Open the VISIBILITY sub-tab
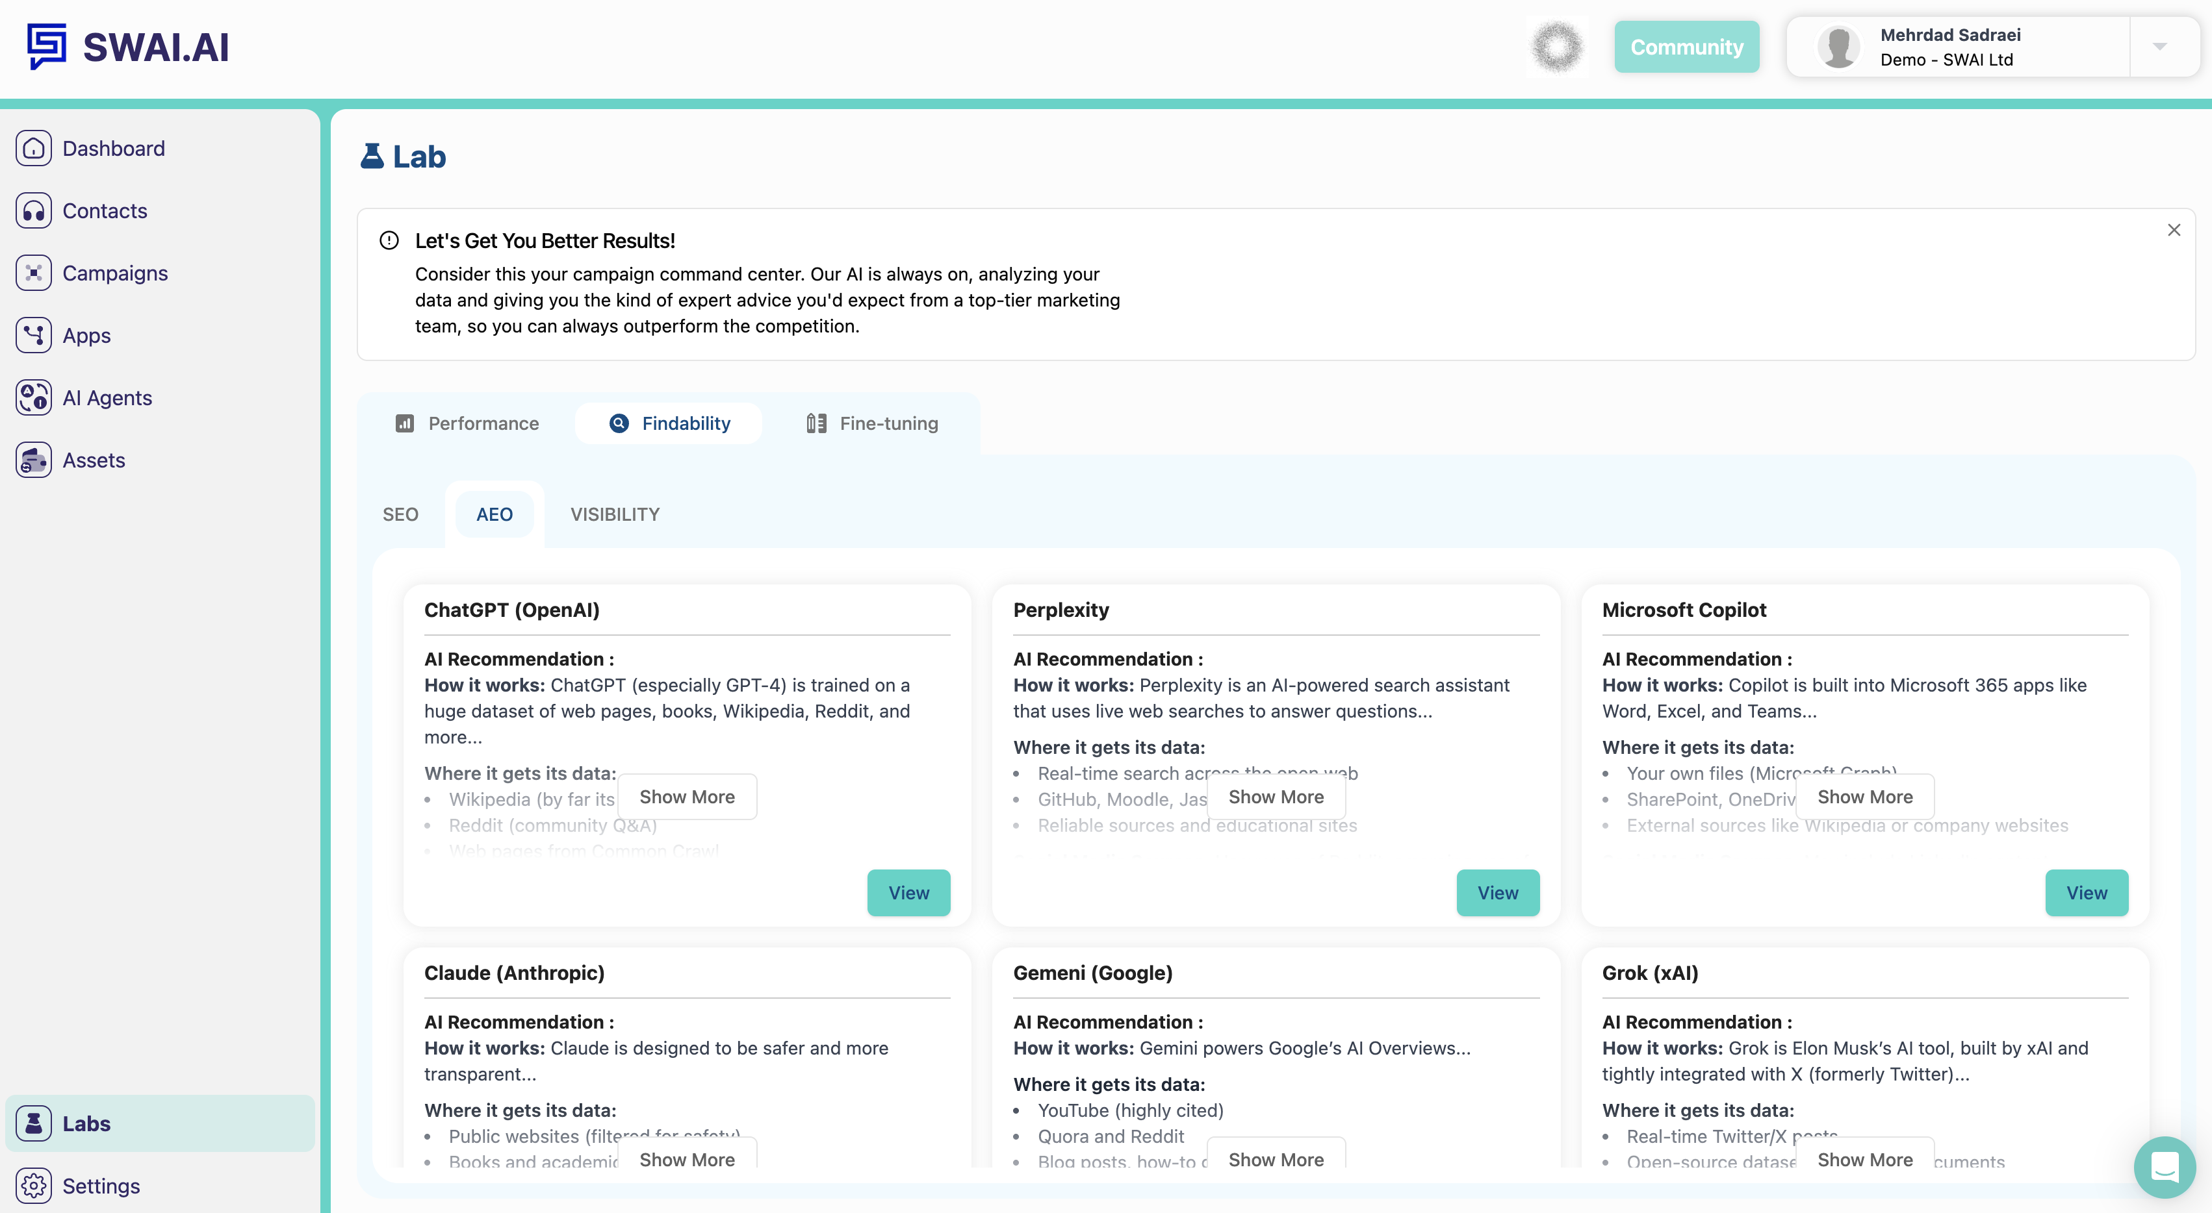The width and height of the screenshot is (2212, 1213). click(x=615, y=514)
